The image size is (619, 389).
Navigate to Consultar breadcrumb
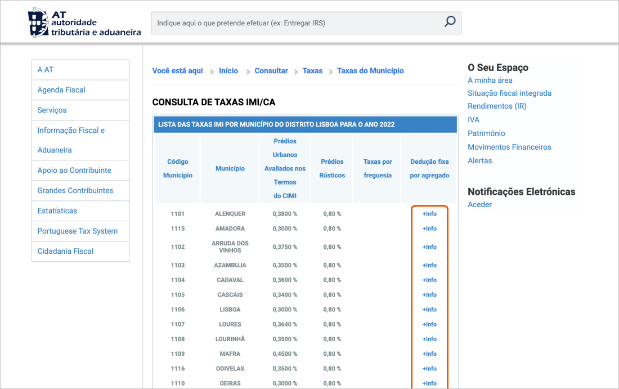(271, 71)
